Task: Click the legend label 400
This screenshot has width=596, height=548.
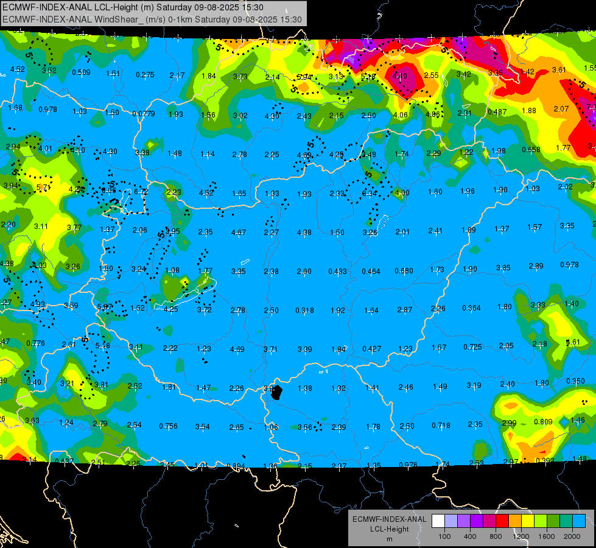Action: point(470,536)
